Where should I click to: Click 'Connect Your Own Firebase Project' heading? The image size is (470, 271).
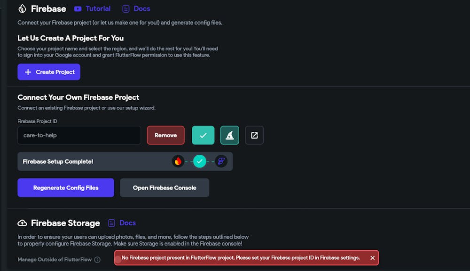78,97
